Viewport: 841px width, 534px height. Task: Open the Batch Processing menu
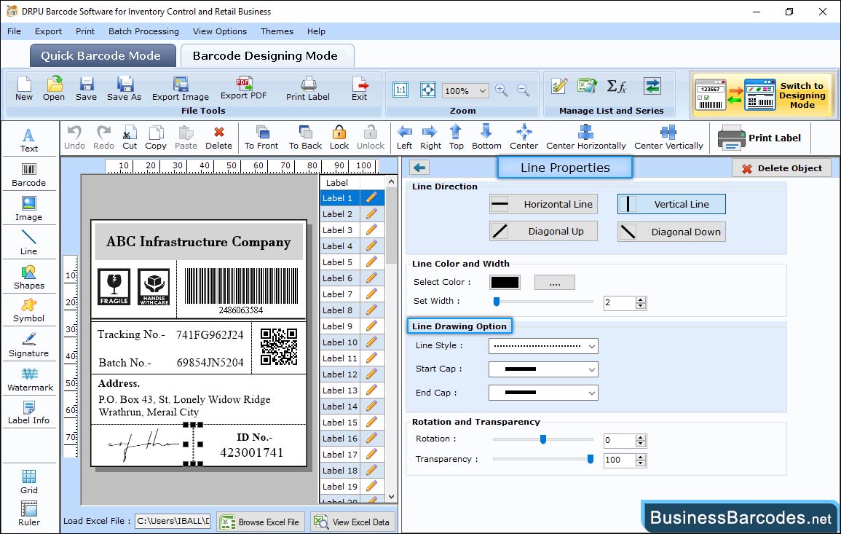[143, 31]
